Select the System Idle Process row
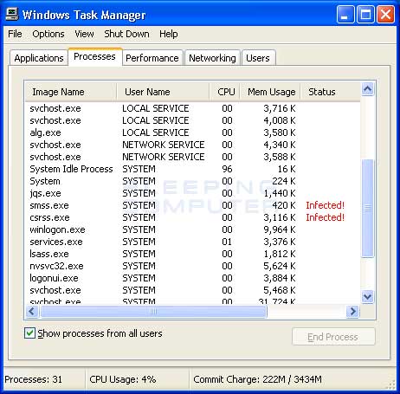 coord(192,169)
